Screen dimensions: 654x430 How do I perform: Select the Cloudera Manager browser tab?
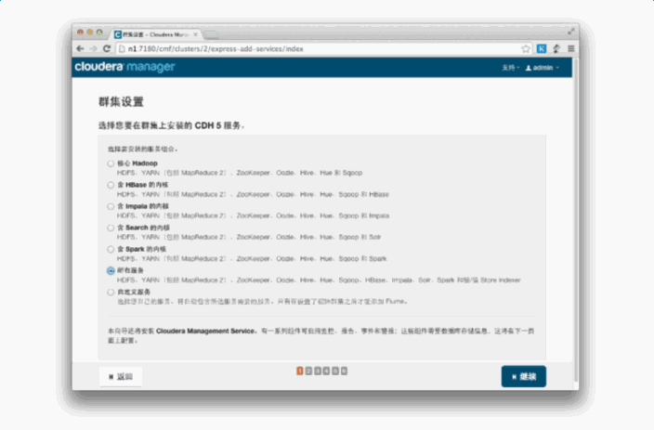tap(155, 34)
